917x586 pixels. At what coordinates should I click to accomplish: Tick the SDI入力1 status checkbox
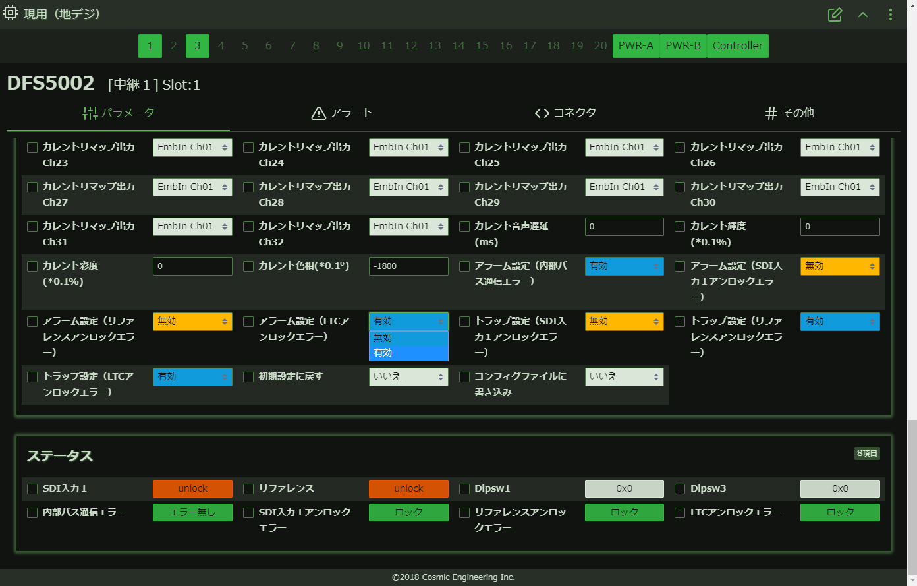coord(32,489)
